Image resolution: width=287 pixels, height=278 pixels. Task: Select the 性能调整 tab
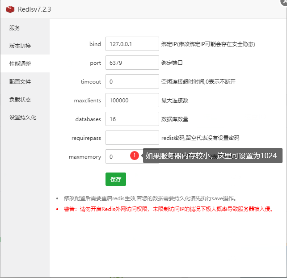point(25,63)
